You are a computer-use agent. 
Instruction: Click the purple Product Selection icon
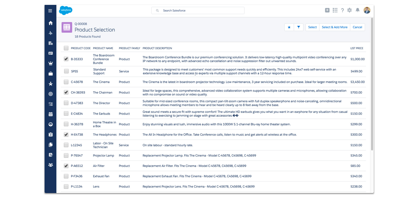(x=67, y=27)
